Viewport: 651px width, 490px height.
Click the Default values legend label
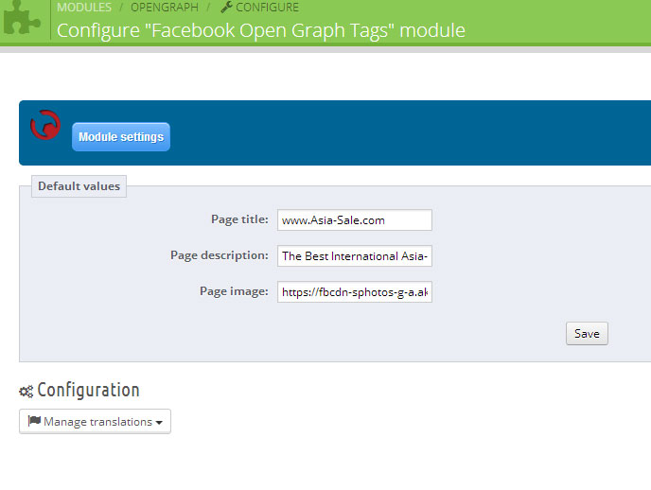click(x=79, y=186)
